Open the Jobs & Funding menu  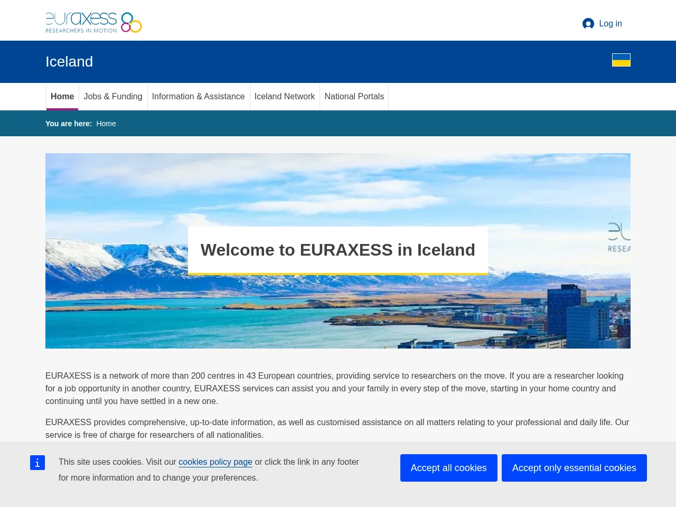tap(113, 97)
